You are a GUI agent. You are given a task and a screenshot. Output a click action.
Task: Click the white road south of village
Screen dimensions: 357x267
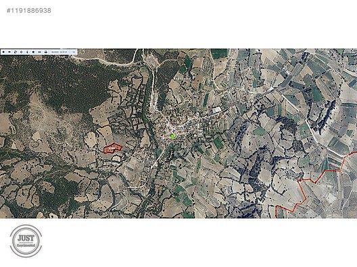(158, 160)
